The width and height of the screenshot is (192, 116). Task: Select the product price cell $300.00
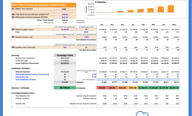[65, 14]
